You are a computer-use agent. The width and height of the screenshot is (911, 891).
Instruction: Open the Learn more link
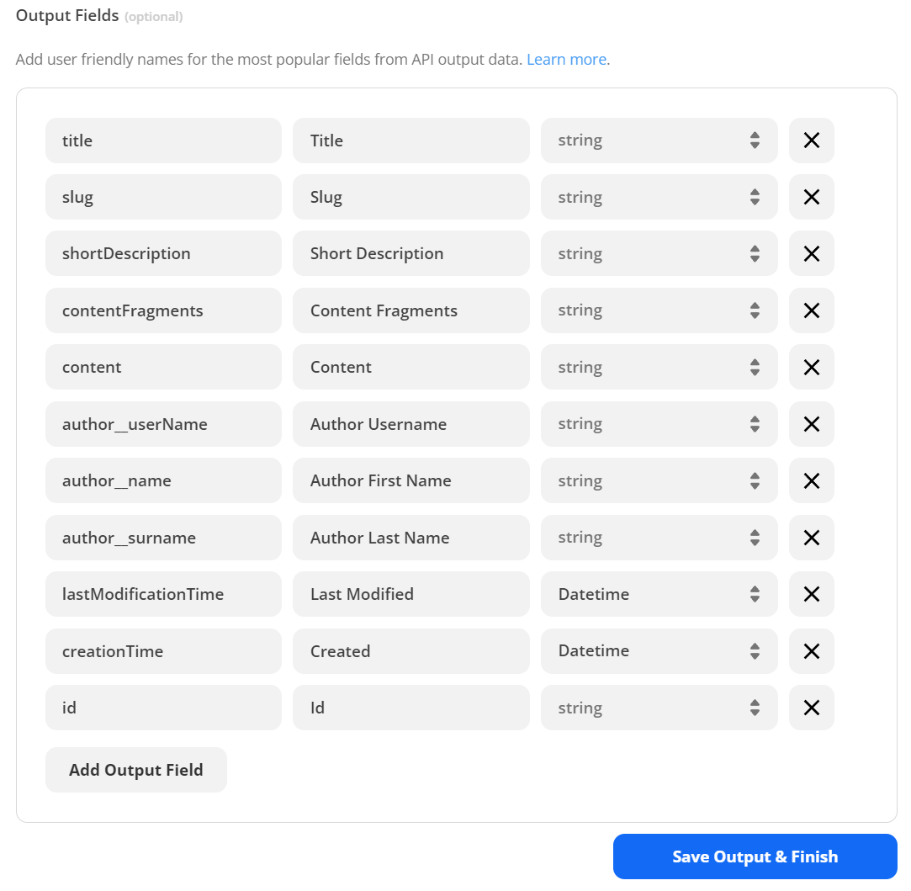566,59
